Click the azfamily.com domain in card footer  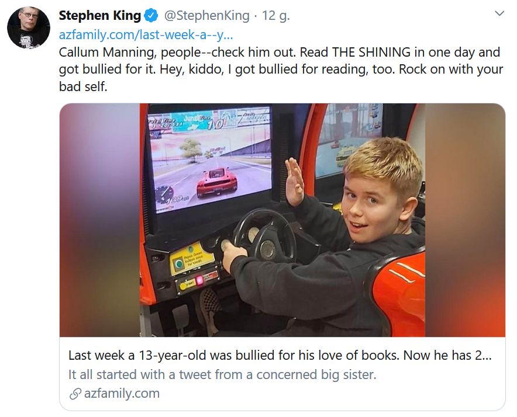click(122, 394)
